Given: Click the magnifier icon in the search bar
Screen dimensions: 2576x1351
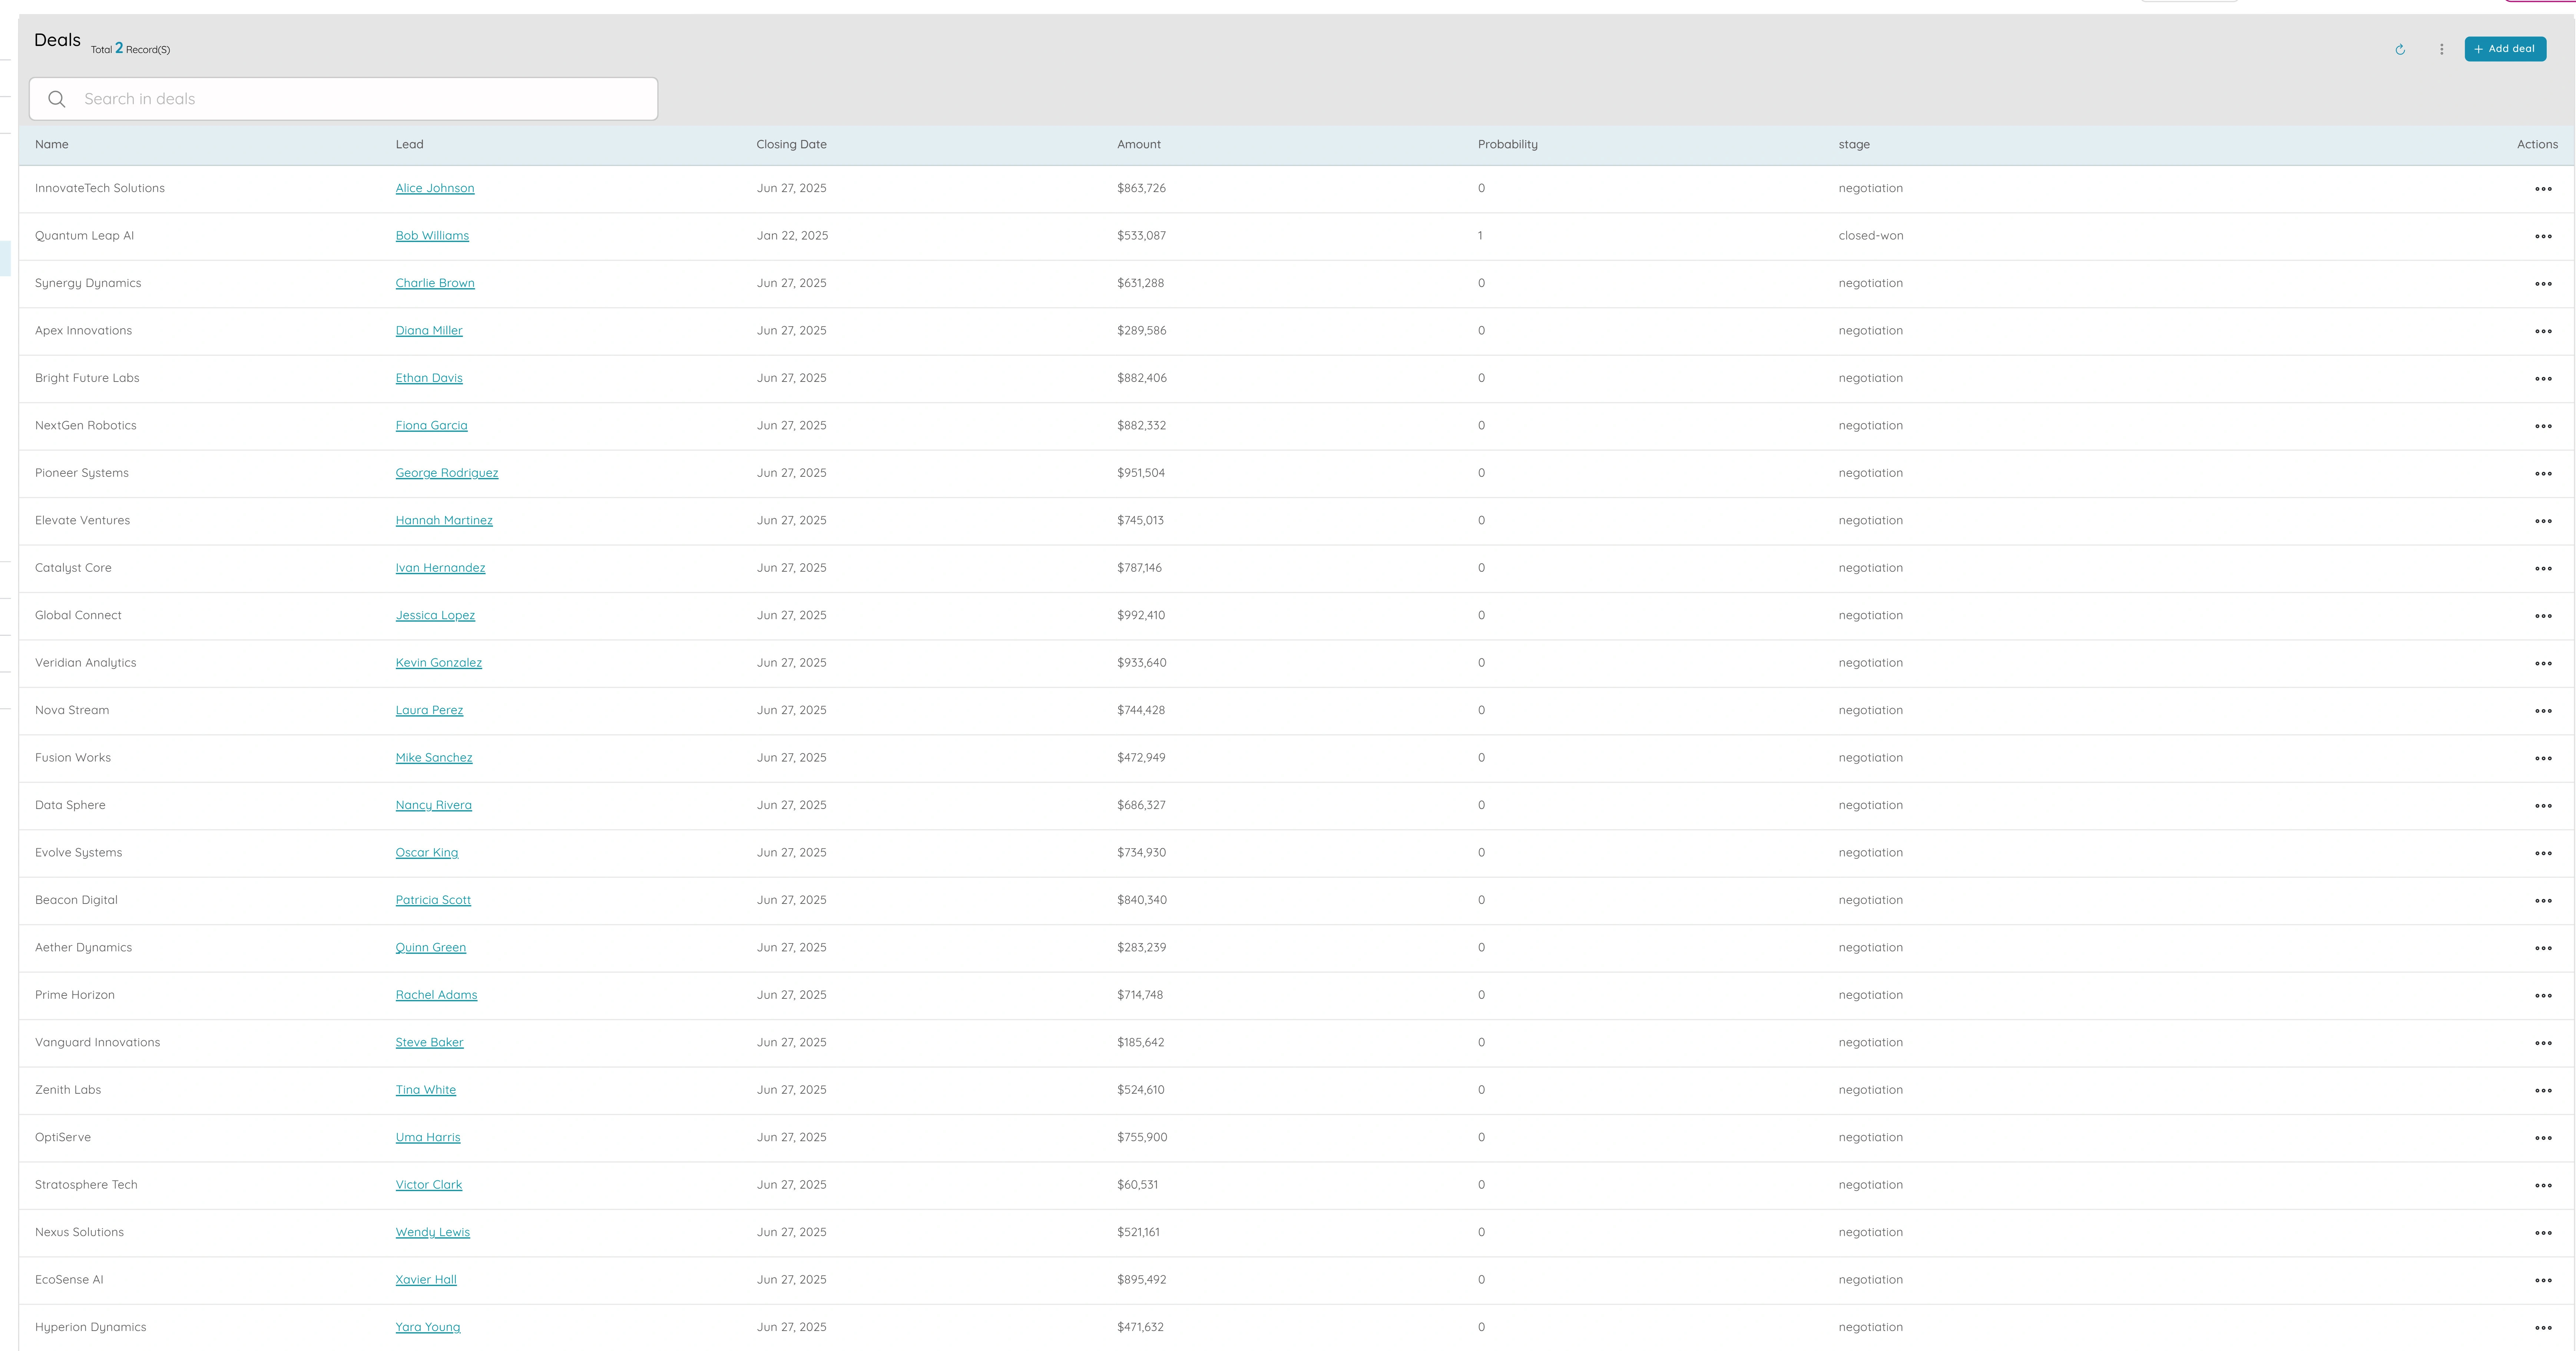Looking at the screenshot, I should point(57,98).
